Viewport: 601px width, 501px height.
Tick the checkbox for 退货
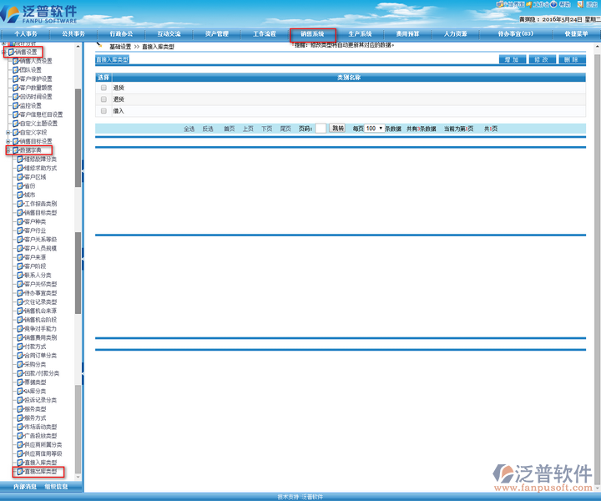(104, 99)
